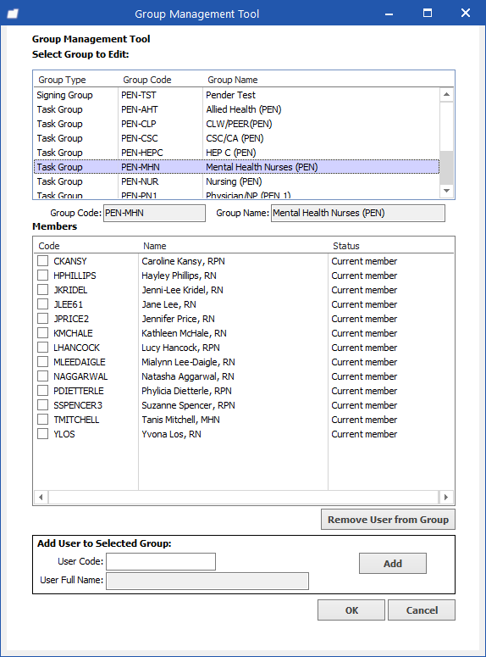Toggle the NAGGARWAL checkbox
Viewport: 486px width, 657px height.
click(x=42, y=376)
